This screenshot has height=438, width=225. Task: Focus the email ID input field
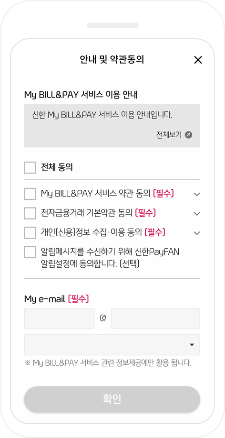[x=59, y=318]
